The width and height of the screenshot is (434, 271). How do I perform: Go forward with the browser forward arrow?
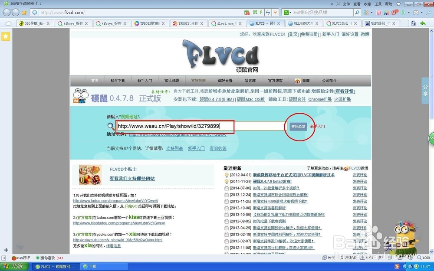16,13
